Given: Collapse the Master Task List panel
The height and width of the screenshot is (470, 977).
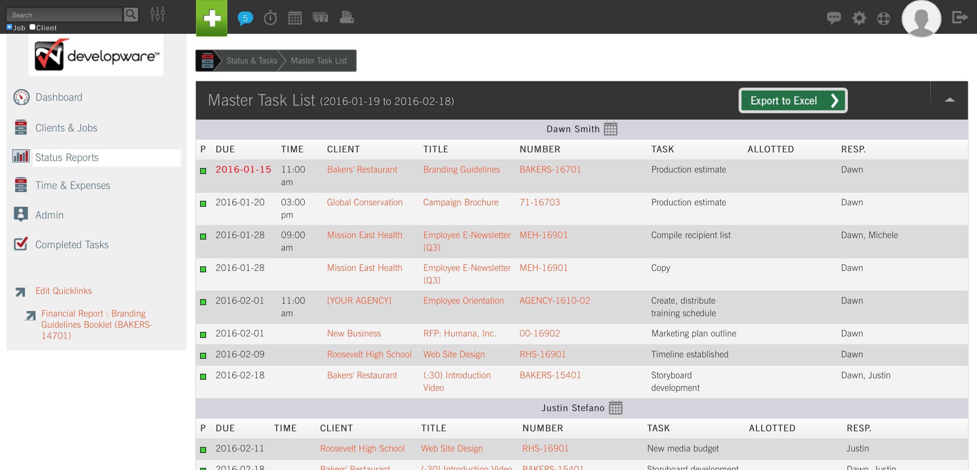Looking at the screenshot, I should tap(949, 100).
